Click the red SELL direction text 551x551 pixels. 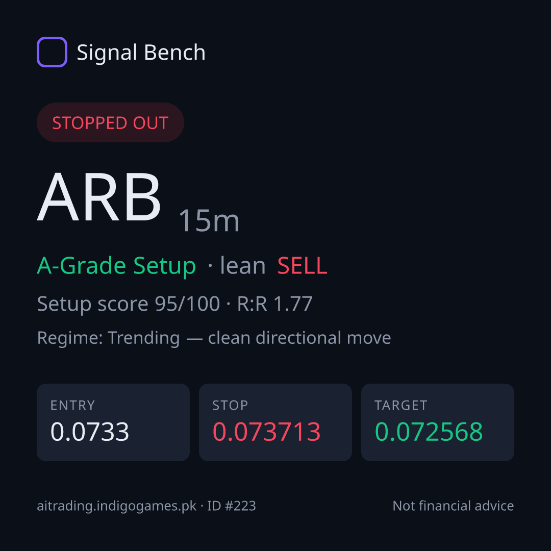pyautogui.click(x=302, y=266)
